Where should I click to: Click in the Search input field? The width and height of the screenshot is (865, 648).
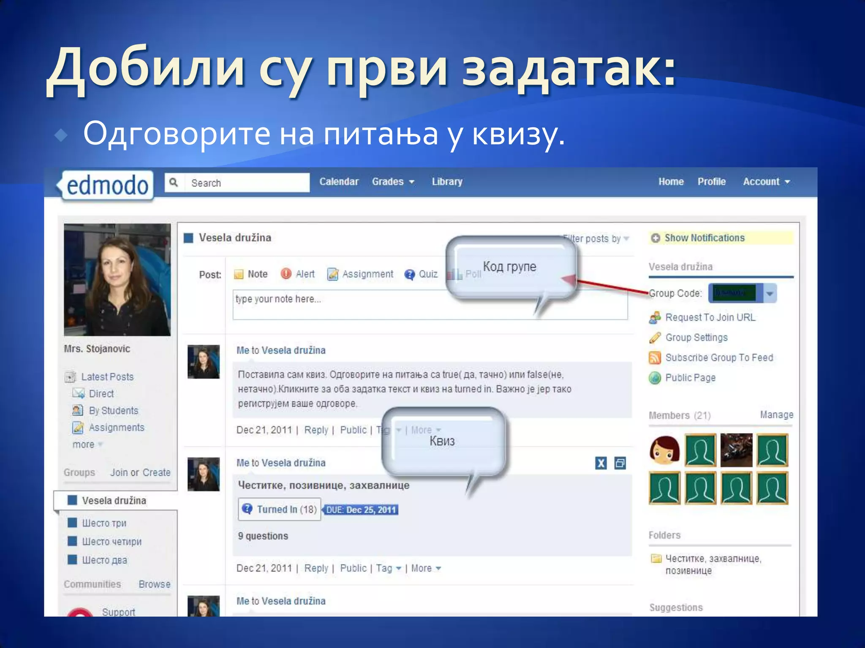[x=248, y=183]
